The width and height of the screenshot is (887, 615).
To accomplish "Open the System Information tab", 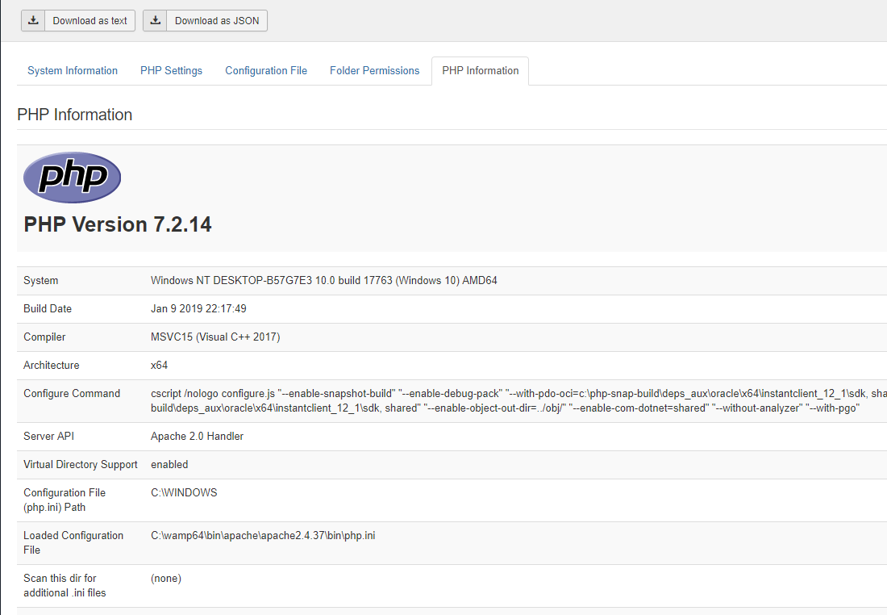I will [x=73, y=71].
